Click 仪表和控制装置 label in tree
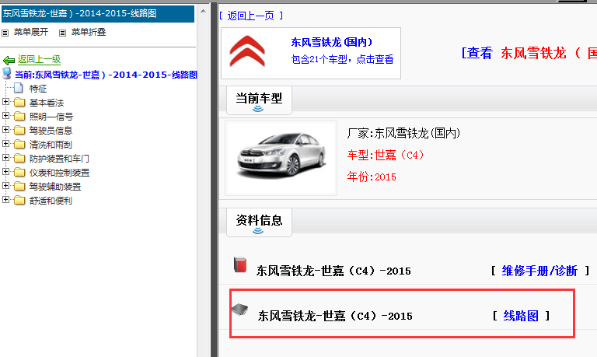Viewport: 597px width, 357px height. 59,173
